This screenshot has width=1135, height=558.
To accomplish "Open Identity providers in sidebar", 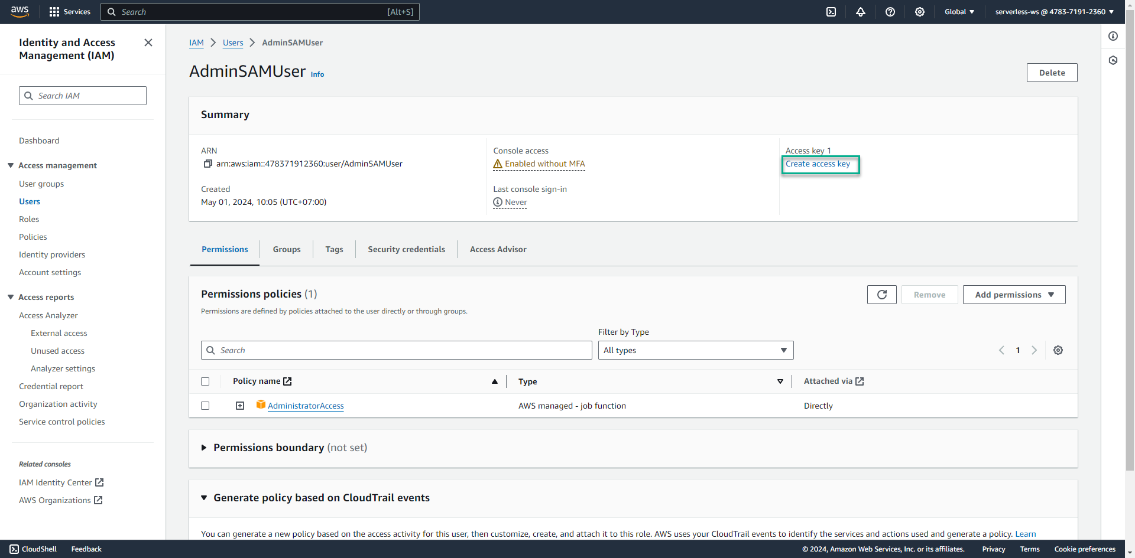I will 52,254.
